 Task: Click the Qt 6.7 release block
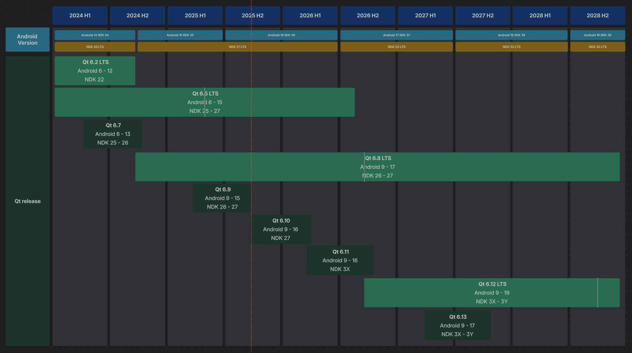113,134
